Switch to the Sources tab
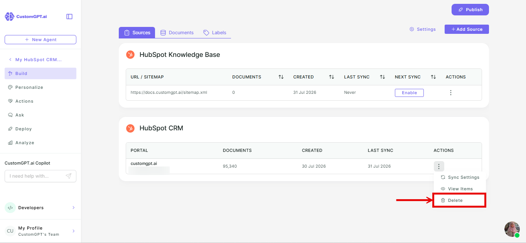This screenshot has width=526, height=243. point(137,33)
